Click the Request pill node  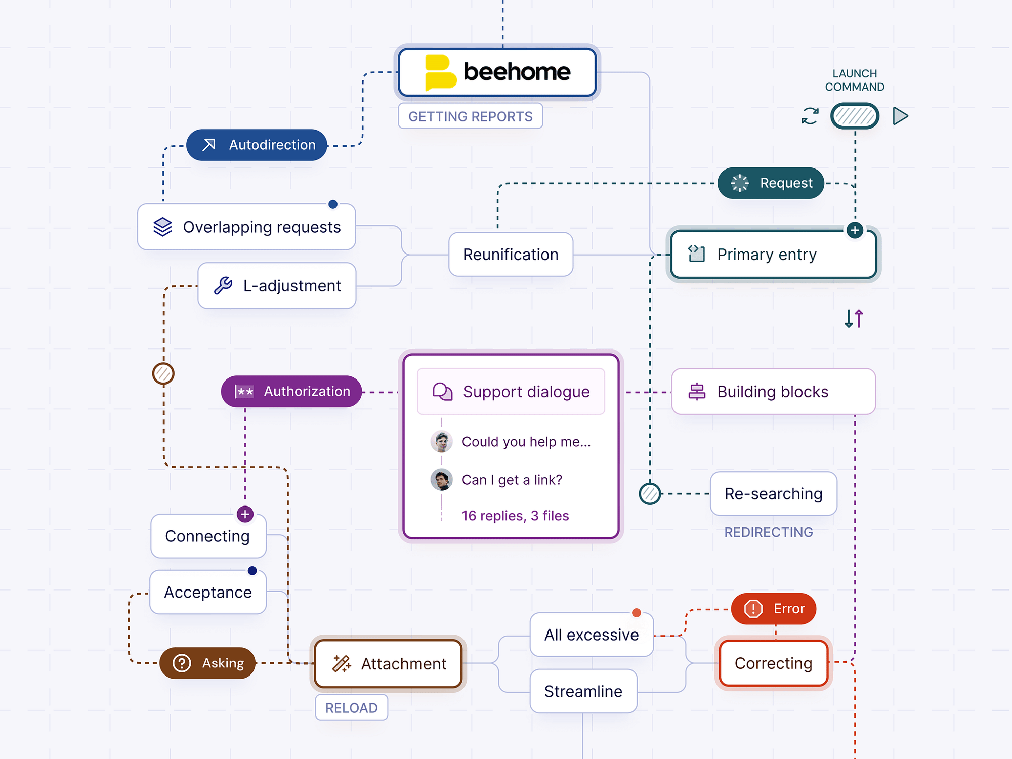click(771, 183)
